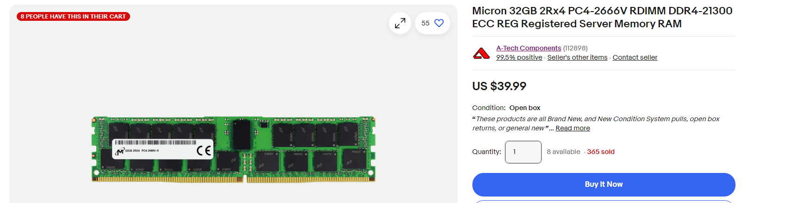
Task: Click the Contact seller link
Action: pyautogui.click(x=634, y=57)
